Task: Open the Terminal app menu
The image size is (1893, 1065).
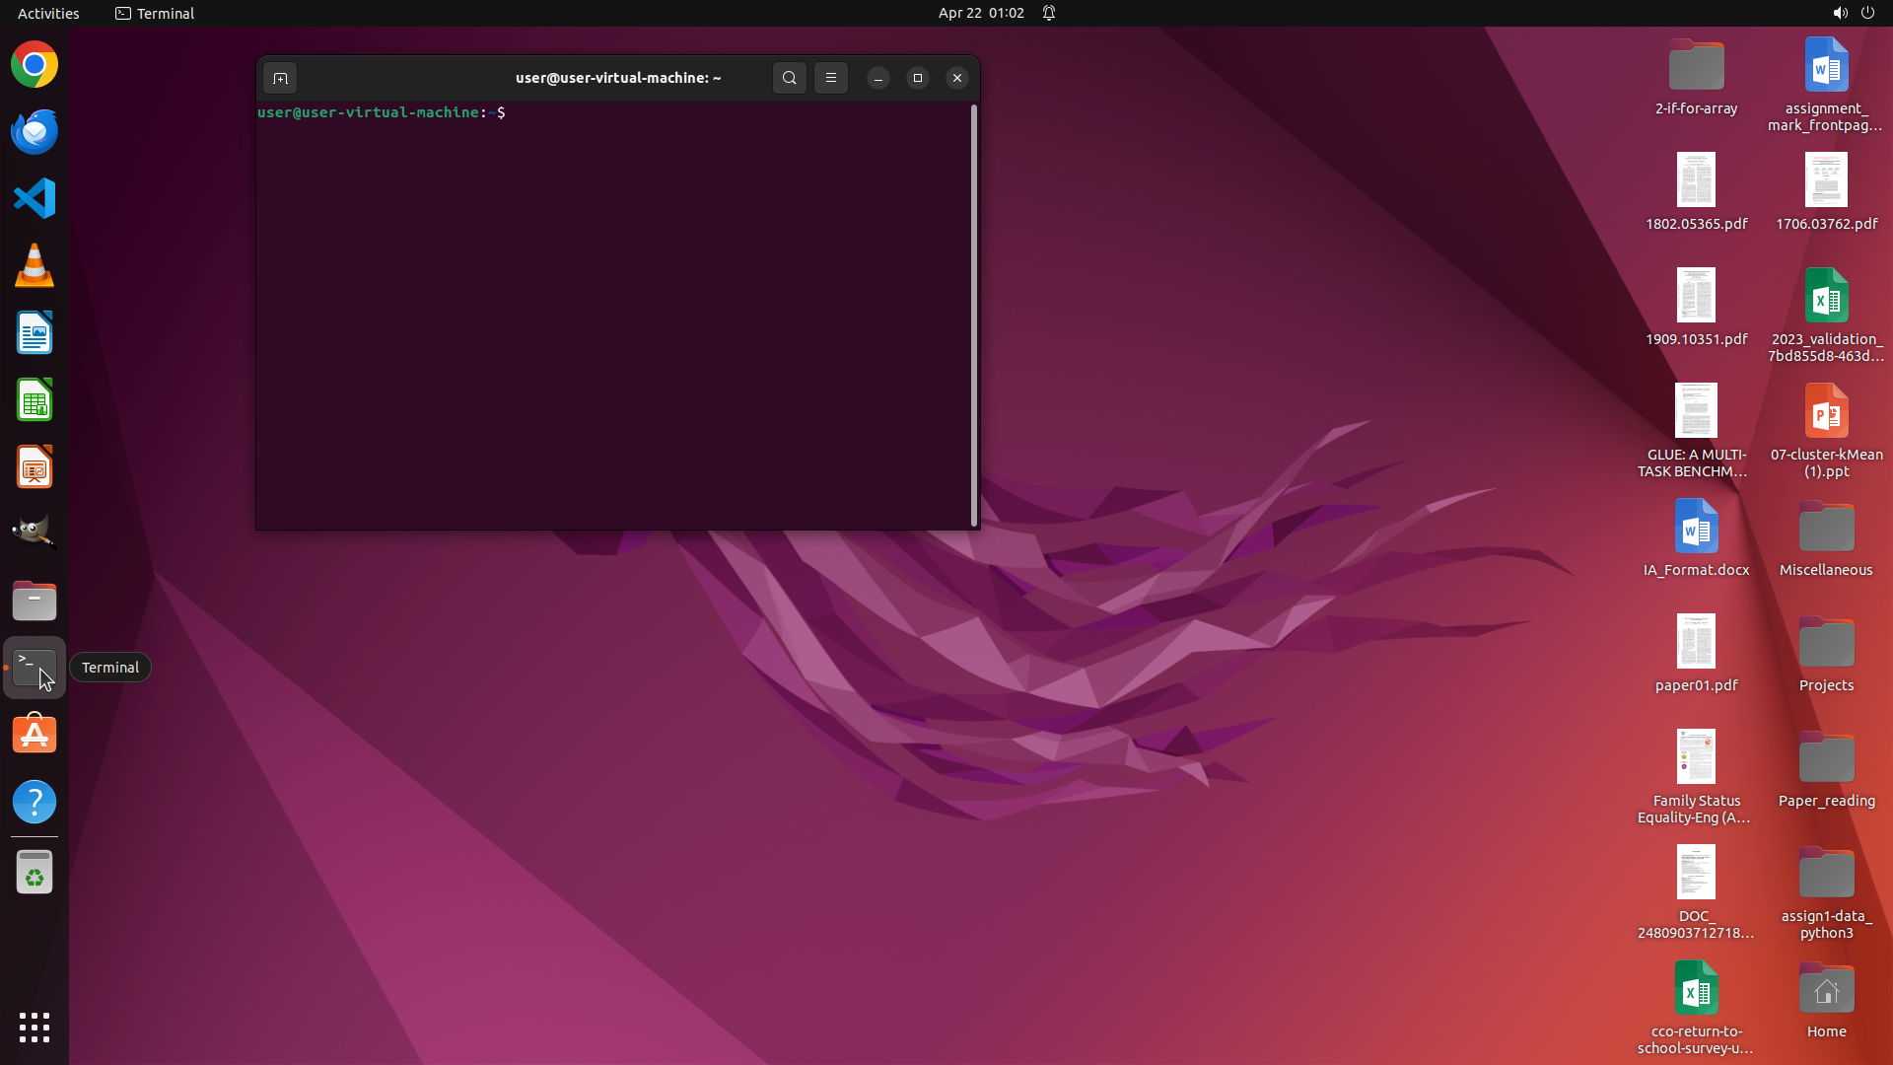Action: [155, 13]
